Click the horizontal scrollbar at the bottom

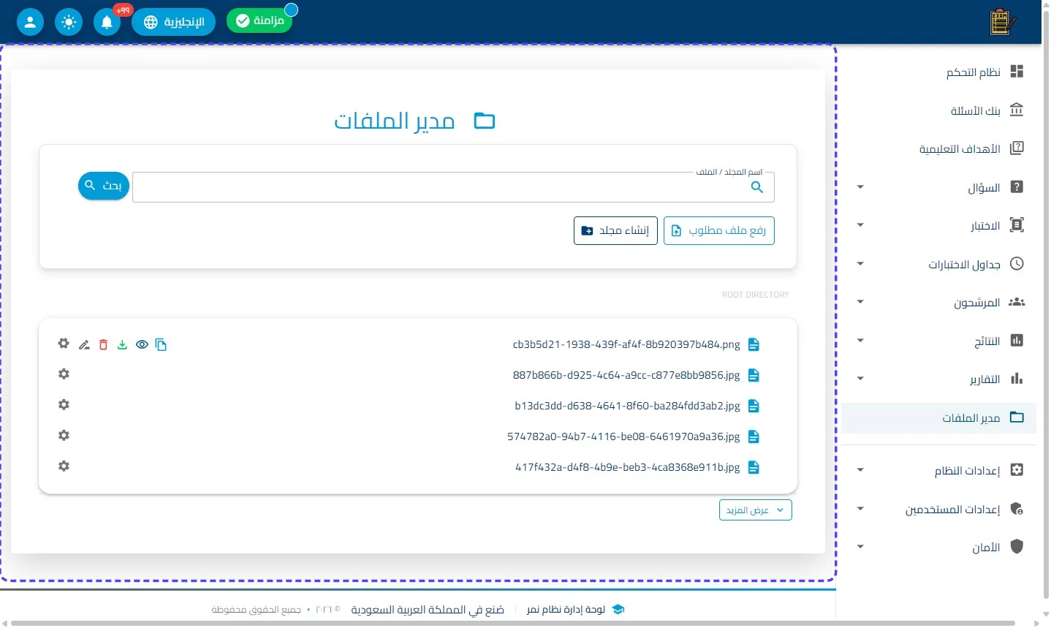tap(513, 624)
